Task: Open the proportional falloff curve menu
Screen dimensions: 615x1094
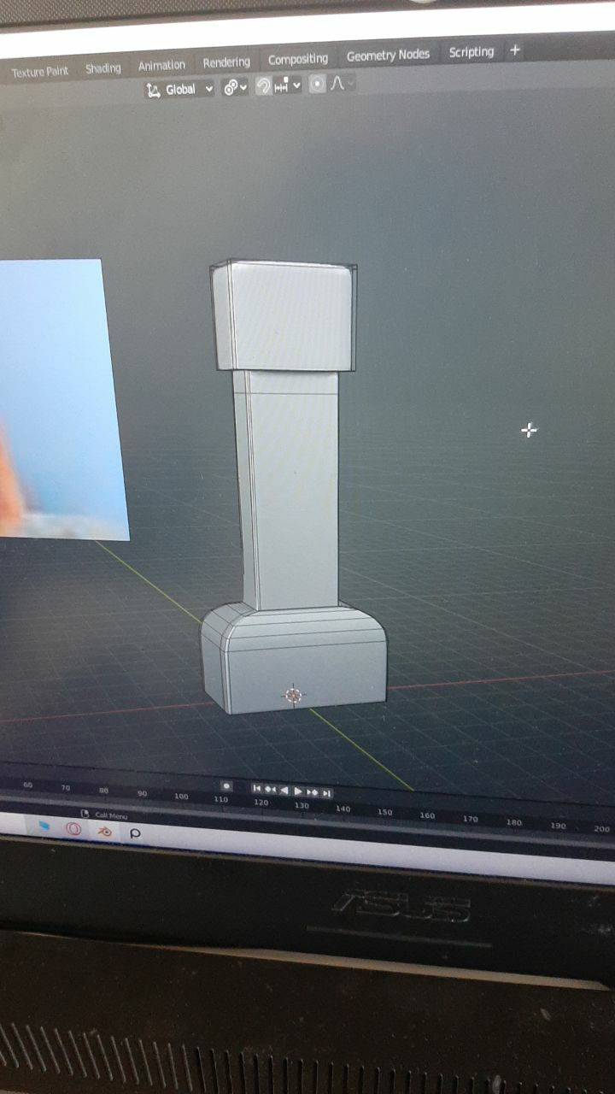Action: 340,84
